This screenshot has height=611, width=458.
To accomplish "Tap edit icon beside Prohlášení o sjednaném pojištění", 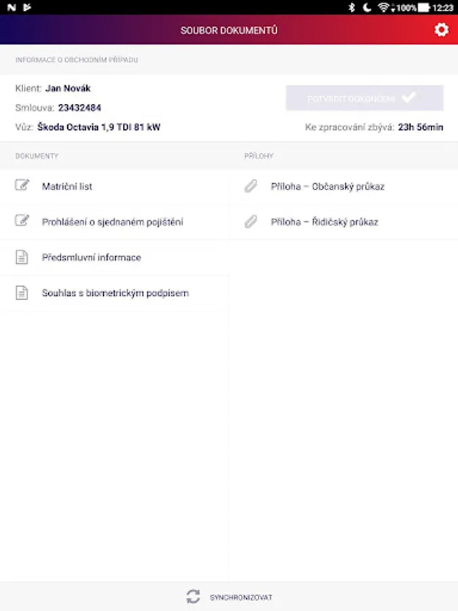I will [x=22, y=221].
